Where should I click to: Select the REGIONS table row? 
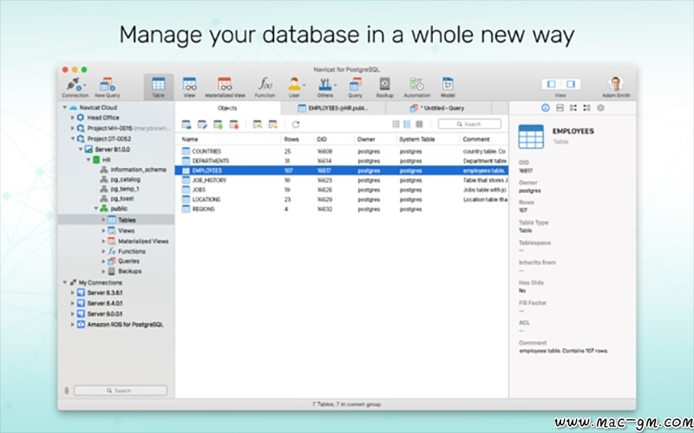(x=341, y=210)
